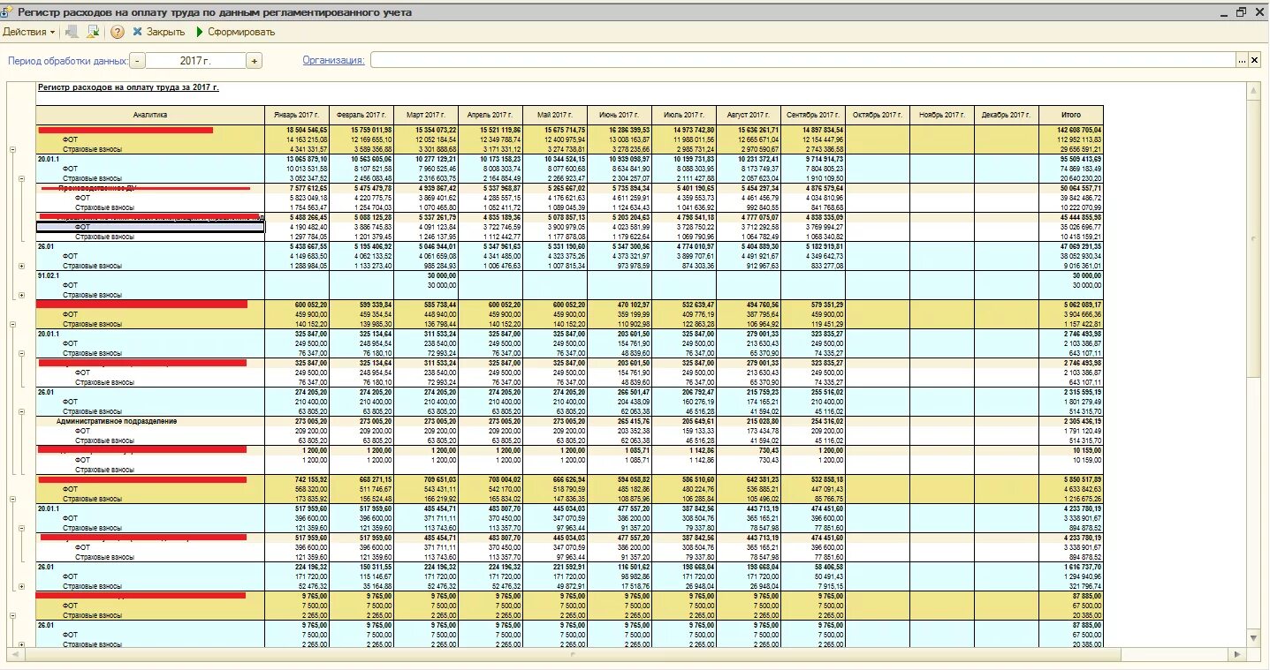The height and width of the screenshot is (670, 1270).
Task: Click the vertical scrollbar thumb
Action: (x=1253, y=237)
